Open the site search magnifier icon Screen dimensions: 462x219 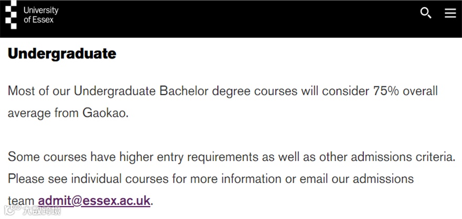[x=425, y=13]
